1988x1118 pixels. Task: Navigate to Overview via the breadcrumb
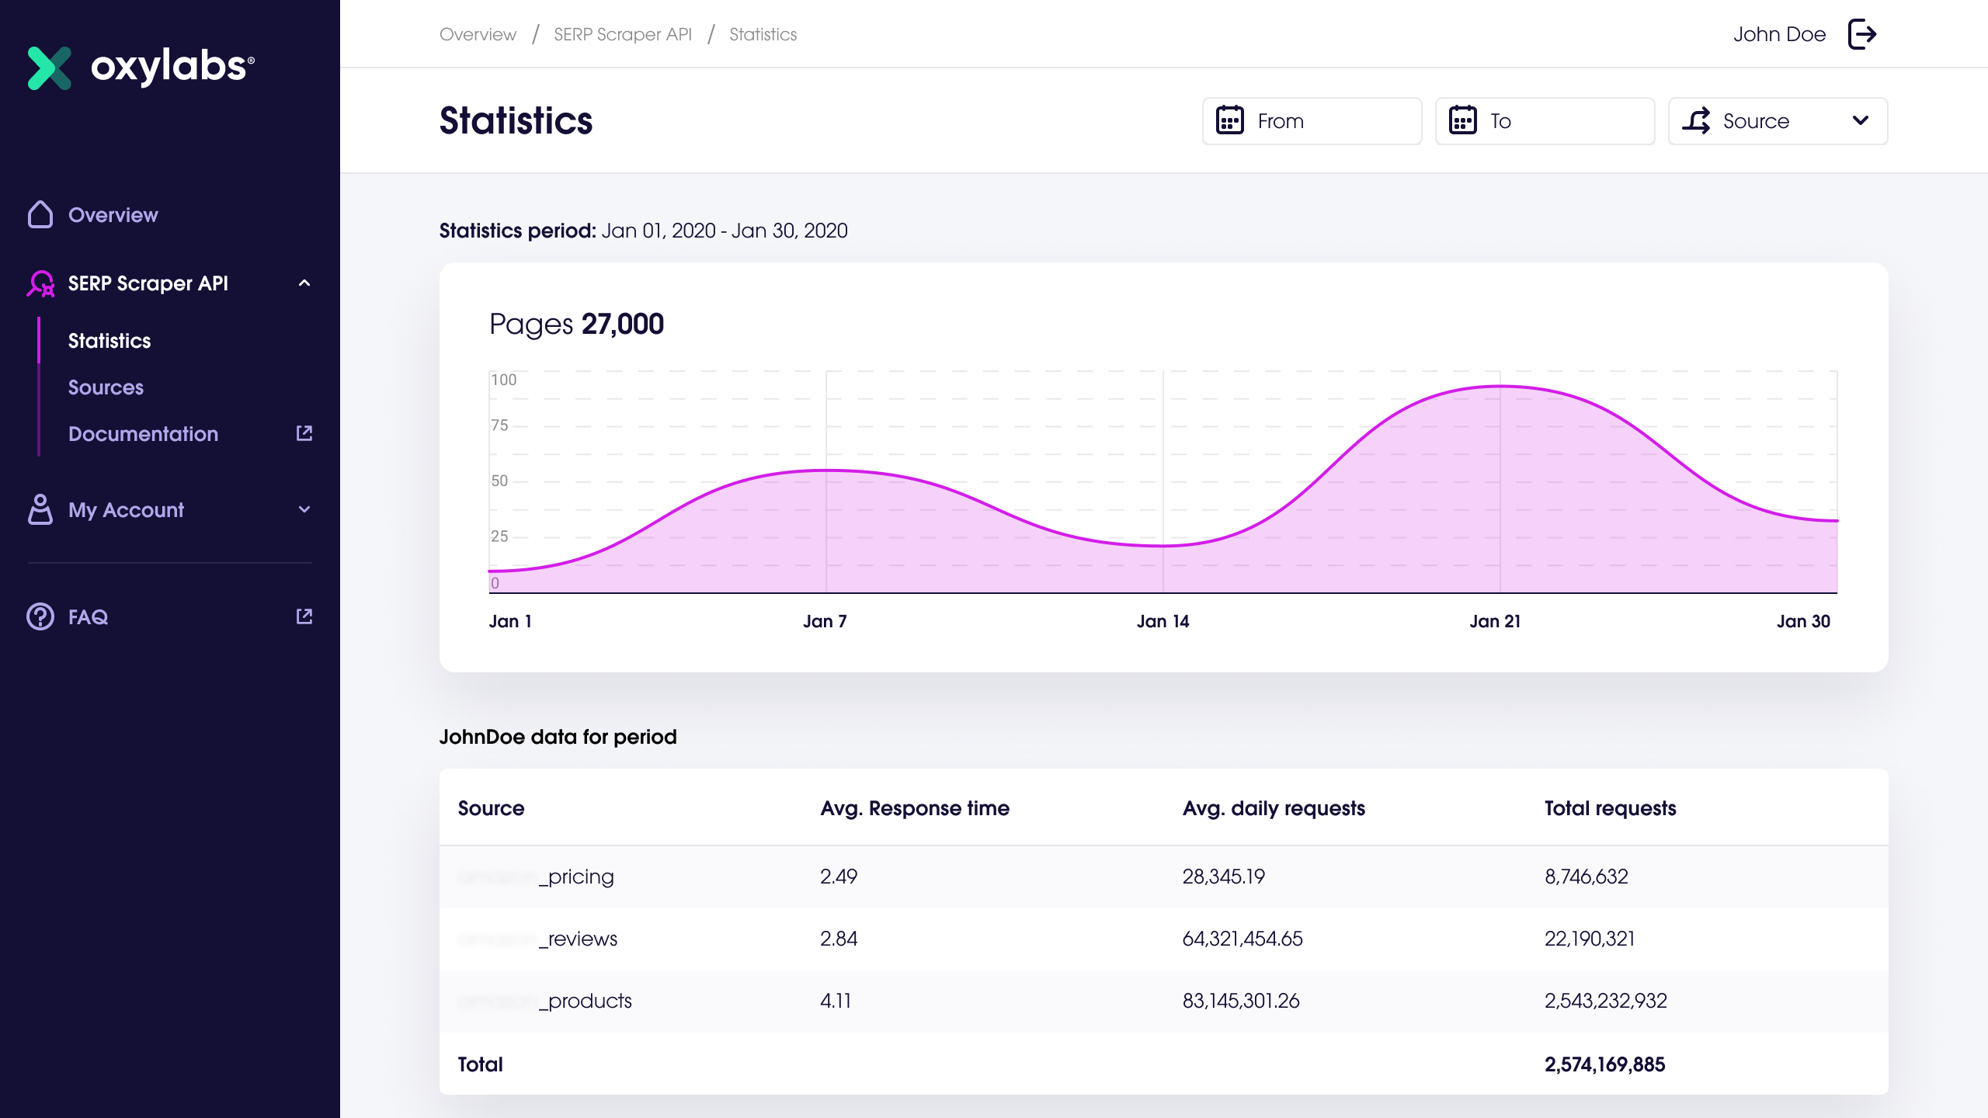478,34
